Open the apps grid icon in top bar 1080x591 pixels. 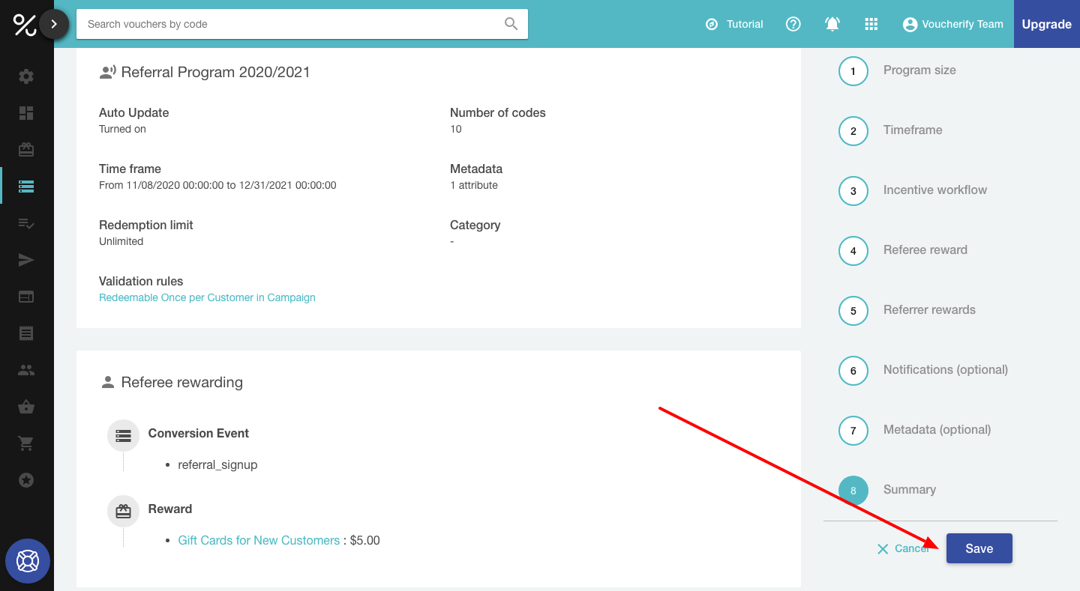[x=871, y=24]
